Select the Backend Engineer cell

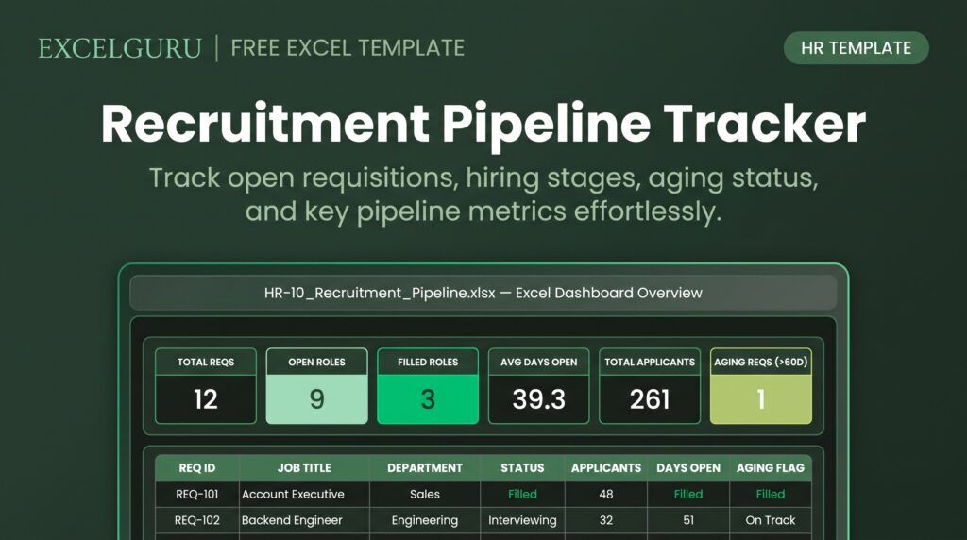pyautogui.click(x=304, y=520)
